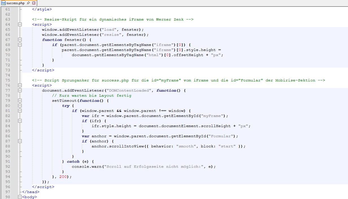Click the comment Kurz warten bis Layout fertig
Screen dimensions: 348x199
click(x=92, y=96)
